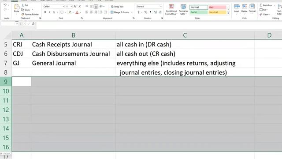The image size is (282, 159).
Task: Open the Fill options
Action: 263,10
